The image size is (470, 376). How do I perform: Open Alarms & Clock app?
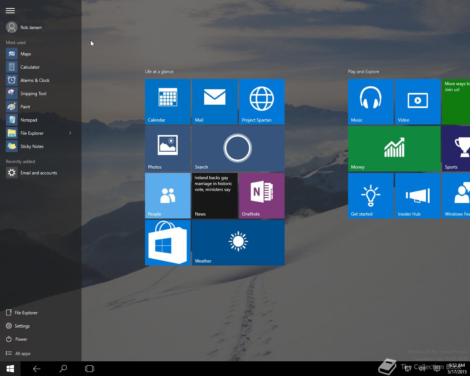[x=40, y=80]
